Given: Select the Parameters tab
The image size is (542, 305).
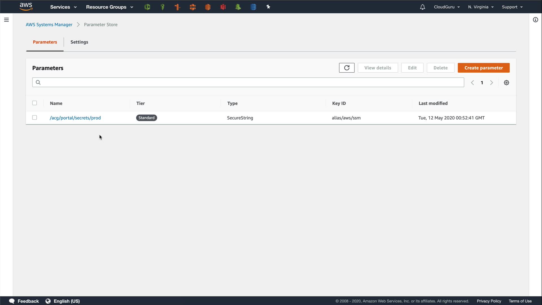Looking at the screenshot, I should tap(45, 42).
